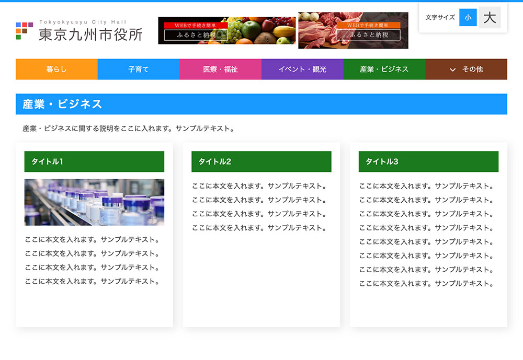Click the chevron arrow beside その他
The height and width of the screenshot is (360, 523).
pos(453,69)
